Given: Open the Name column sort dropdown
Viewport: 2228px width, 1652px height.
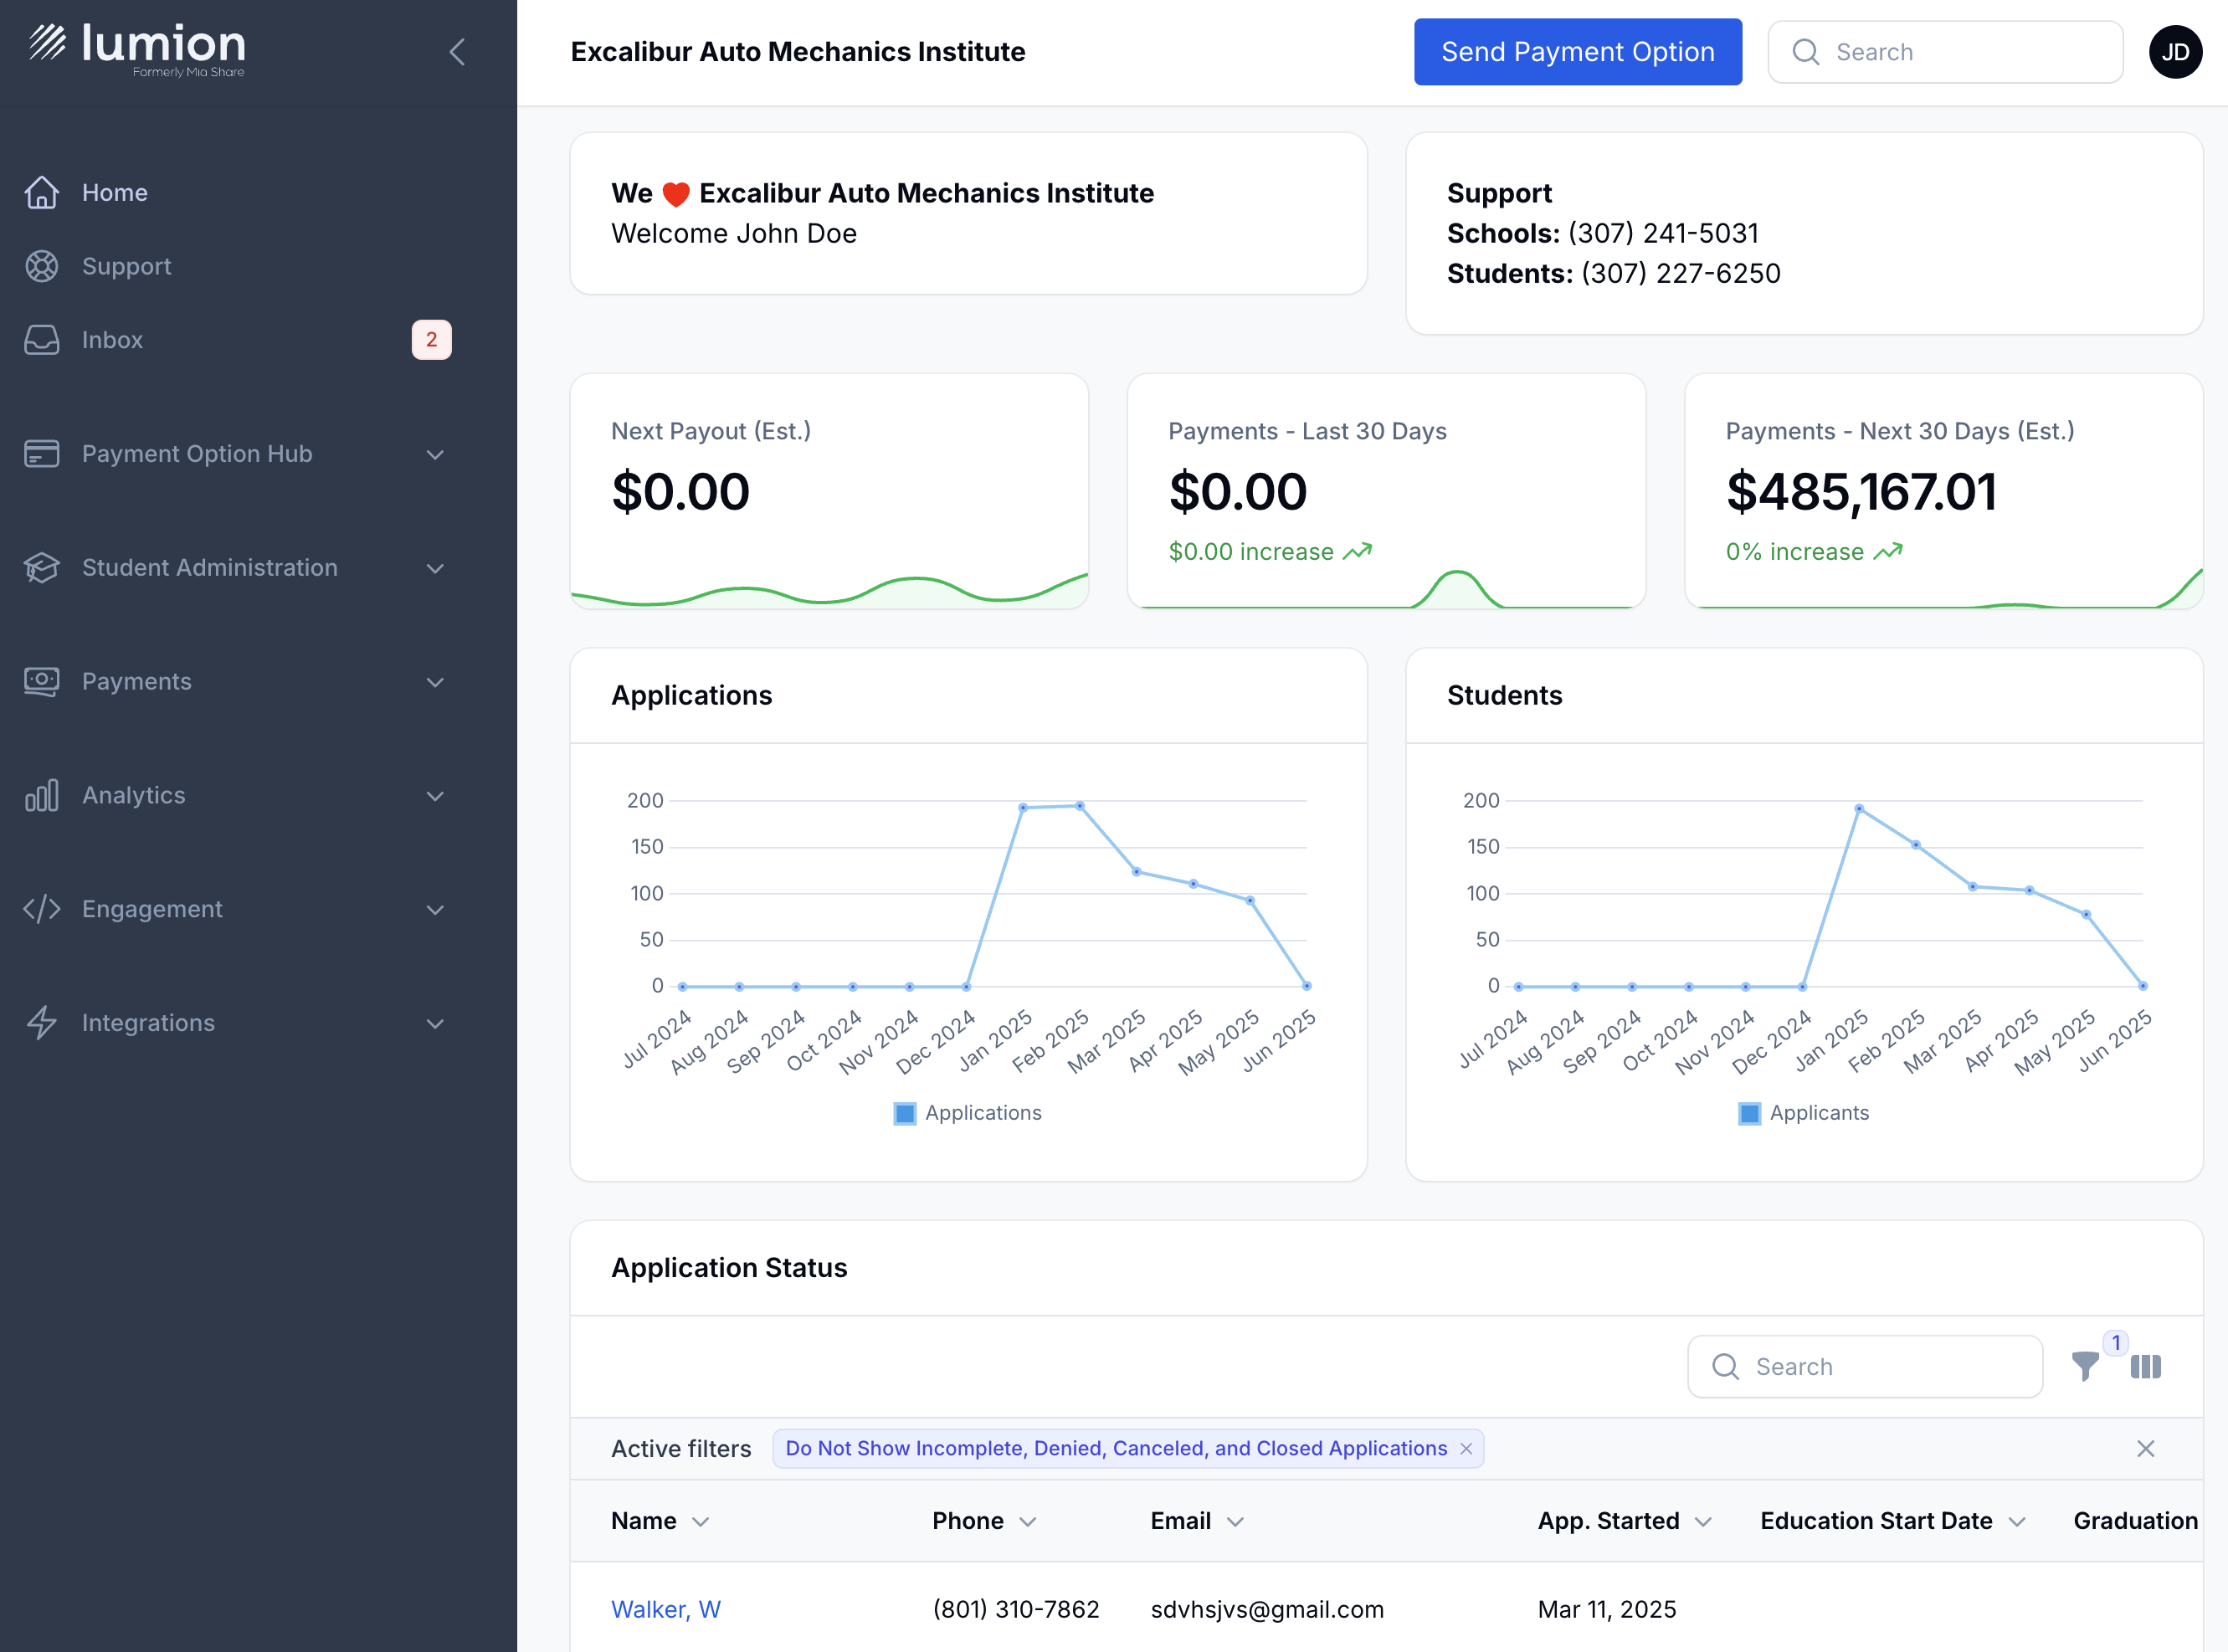Looking at the screenshot, I should 701,1521.
